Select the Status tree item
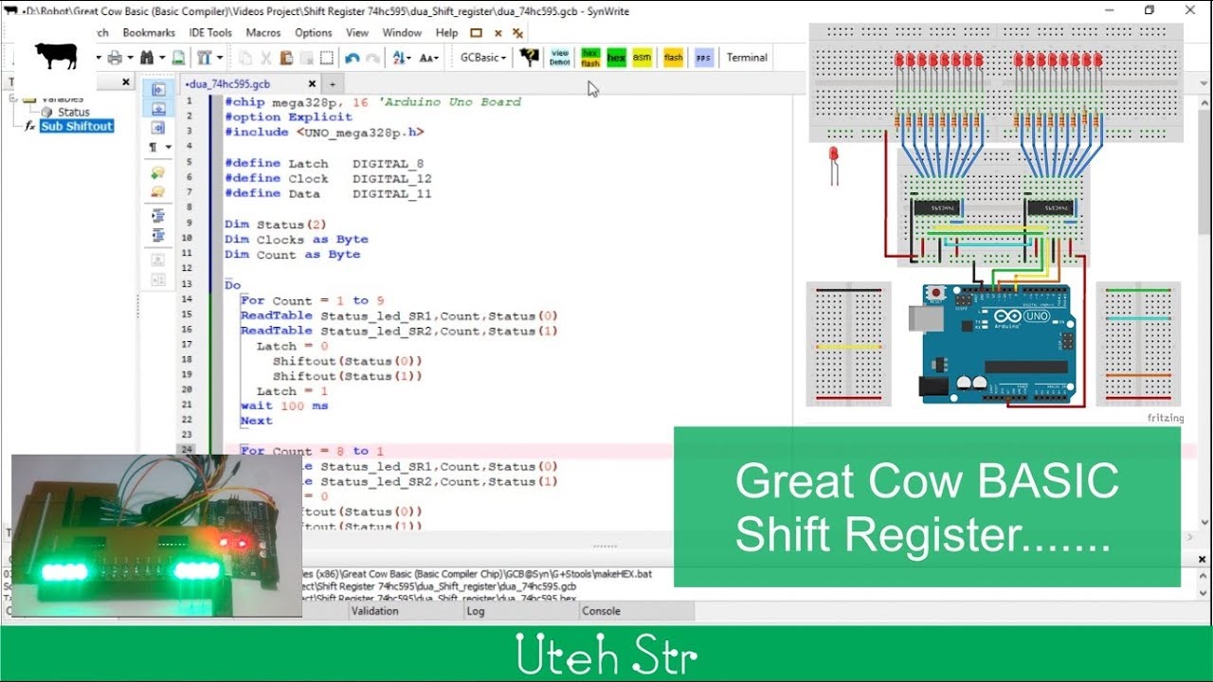 point(74,112)
